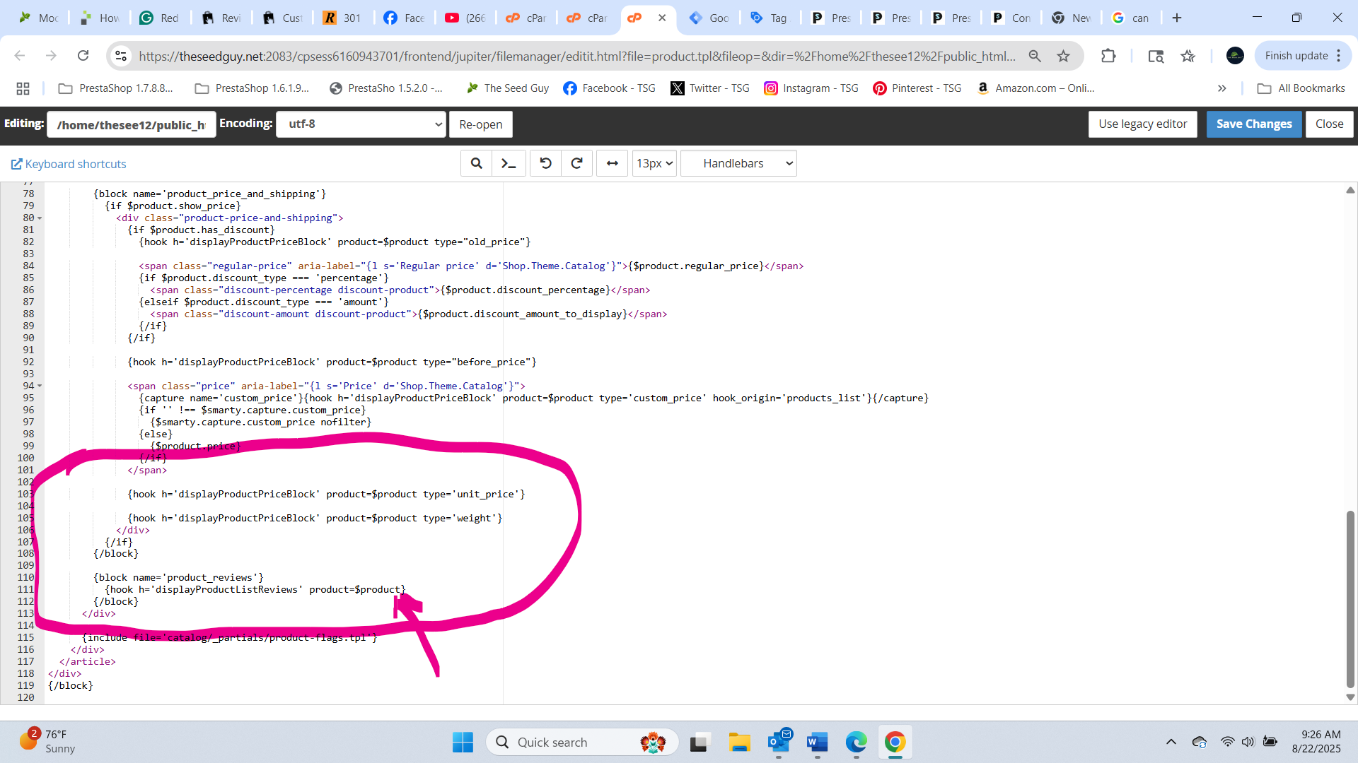Open The Seed Guy bookmark

[x=508, y=88]
